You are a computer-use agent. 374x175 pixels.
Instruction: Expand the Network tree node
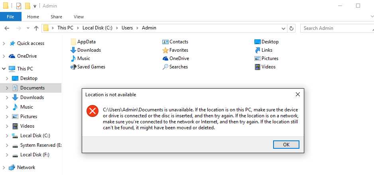click(4, 167)
